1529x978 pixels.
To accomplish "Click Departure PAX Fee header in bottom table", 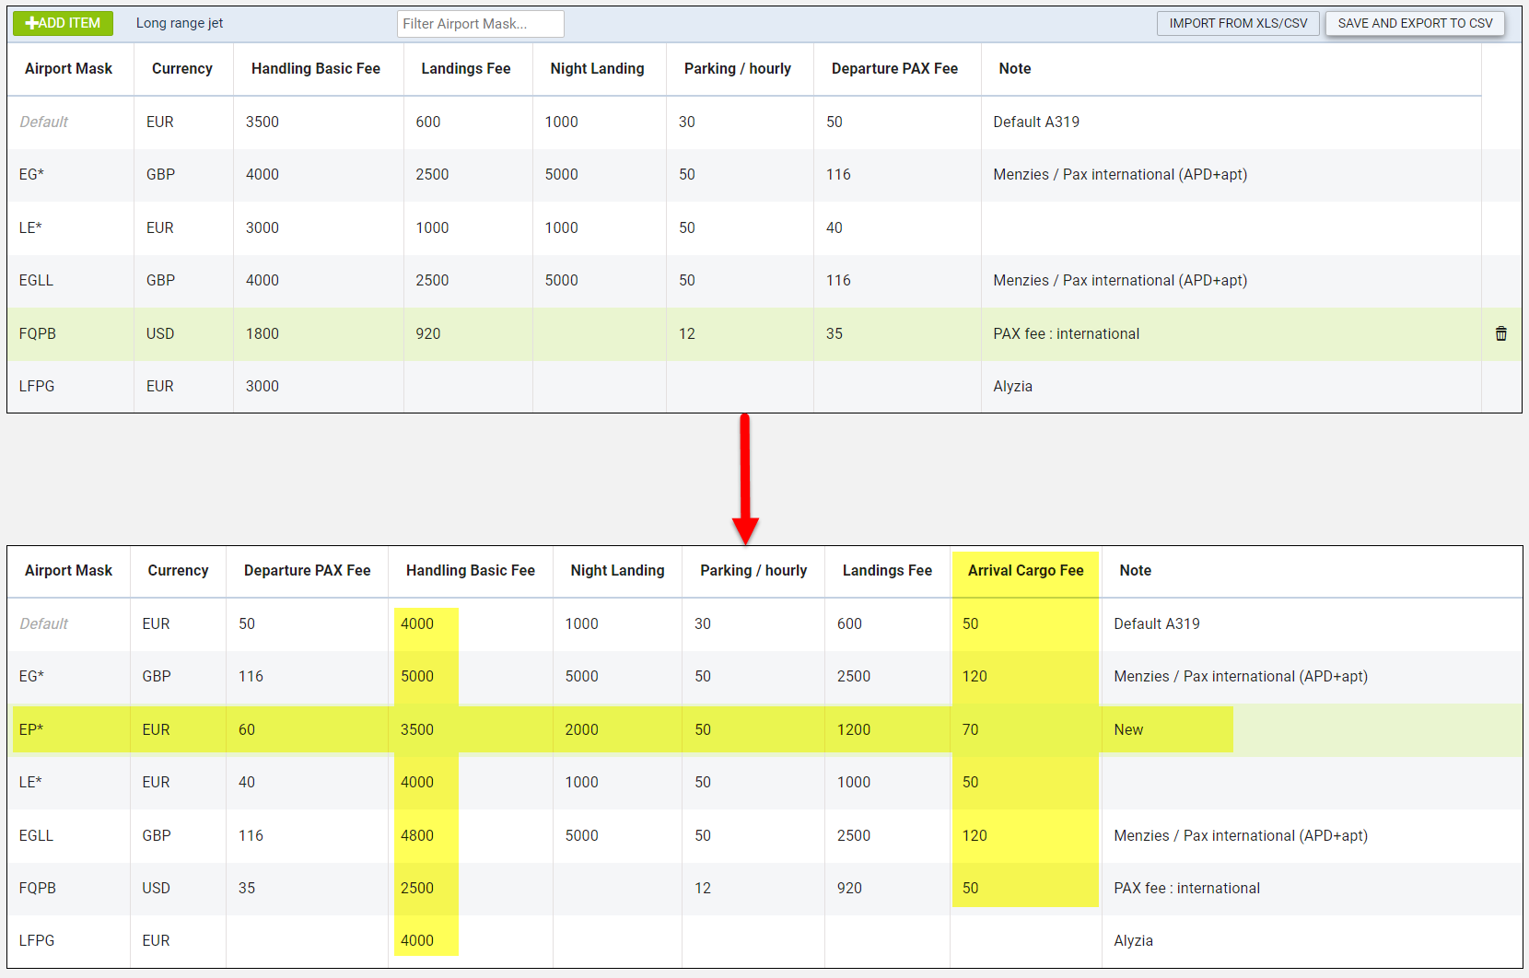I will tap(308, 570).
